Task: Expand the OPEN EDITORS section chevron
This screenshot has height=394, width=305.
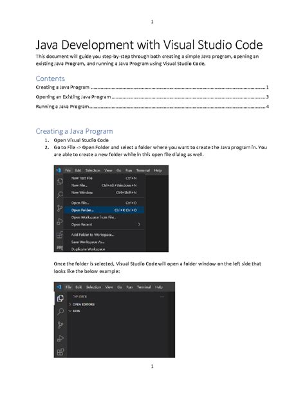Action: click(x=70, y=304)
